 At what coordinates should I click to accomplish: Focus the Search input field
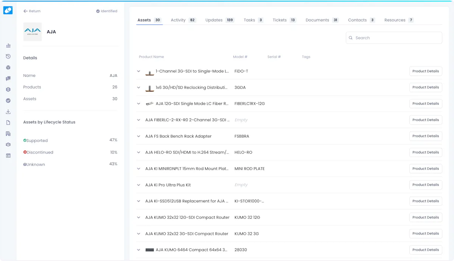394,38
